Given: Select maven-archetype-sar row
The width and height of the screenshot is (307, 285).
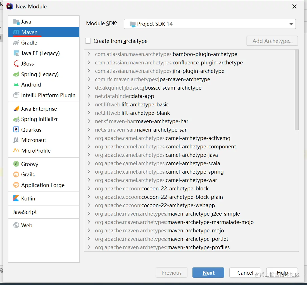Looking at the screenshot, I should [x=189, y=130].
